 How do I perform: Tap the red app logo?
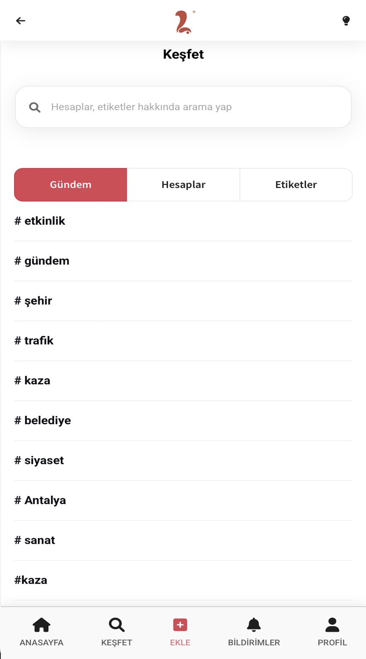point(184,22)
